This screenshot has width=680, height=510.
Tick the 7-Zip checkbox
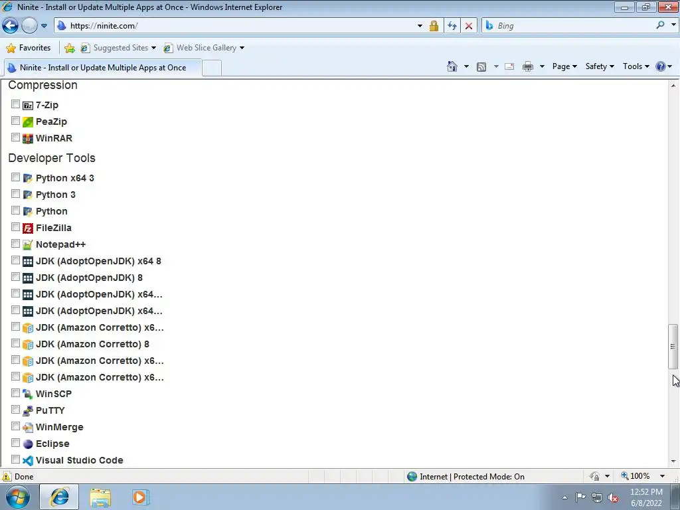pos(16,104)
